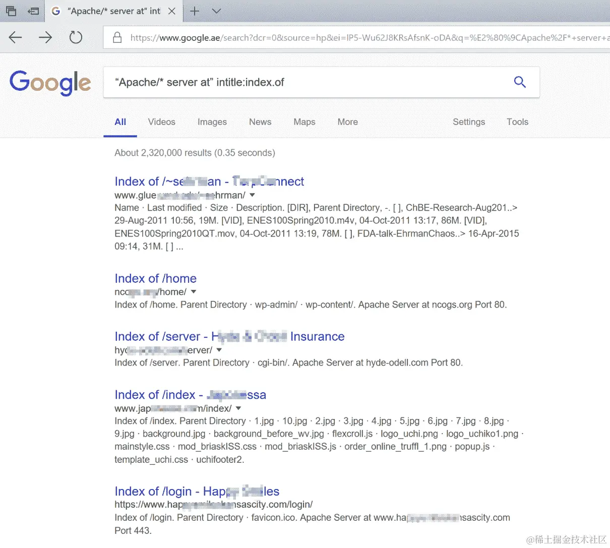Open search Tools
The width and height of the screenshot is (610, 548).
coord(517,122)
